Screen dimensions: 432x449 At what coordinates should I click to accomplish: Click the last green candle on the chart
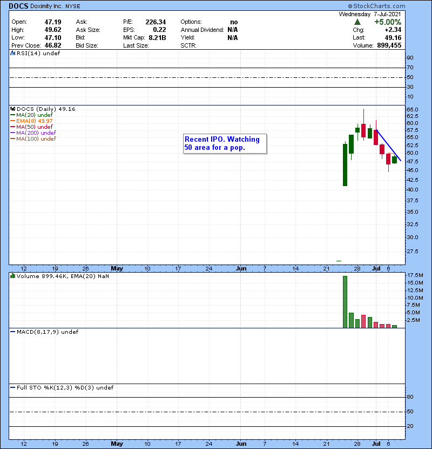(395, 160)
